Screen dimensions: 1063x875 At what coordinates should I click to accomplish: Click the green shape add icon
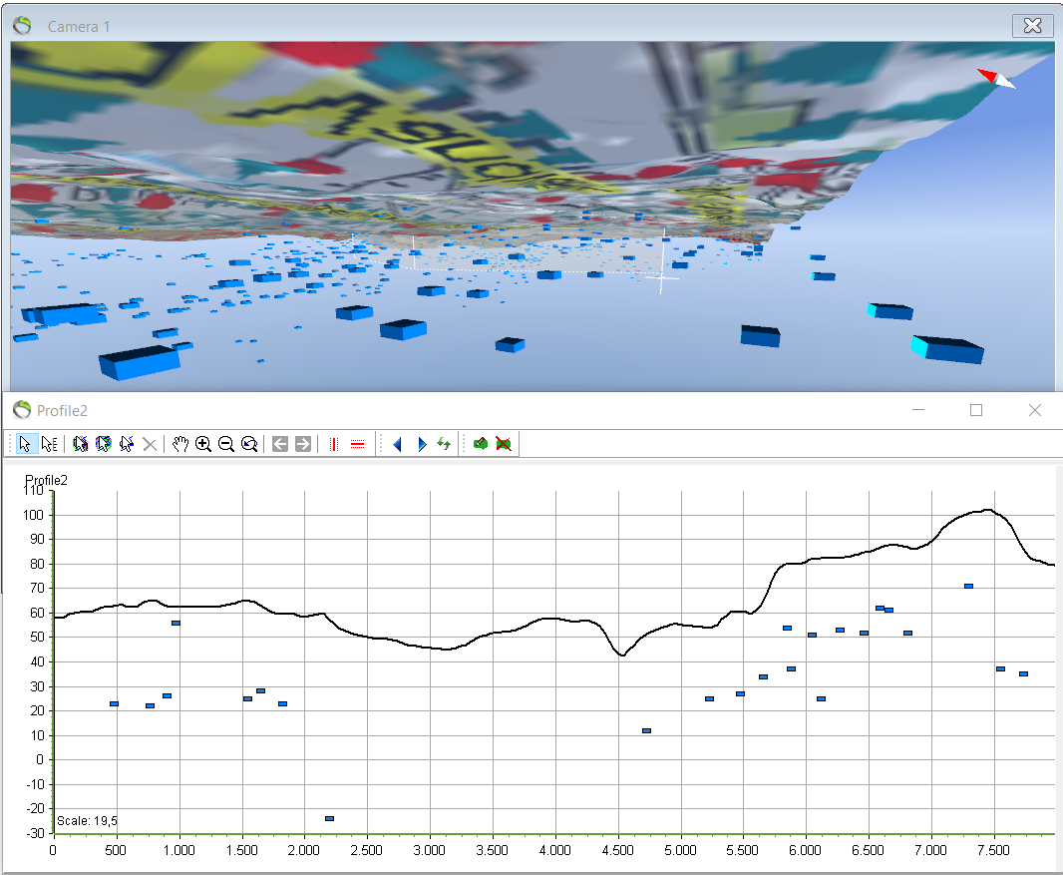480,444
